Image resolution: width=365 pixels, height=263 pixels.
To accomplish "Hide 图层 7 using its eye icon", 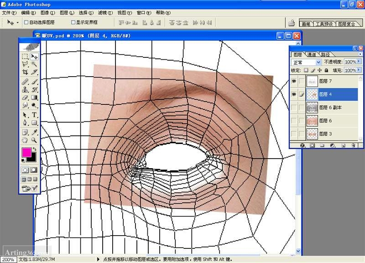I will pyautogui.click(x=294, y=81).
